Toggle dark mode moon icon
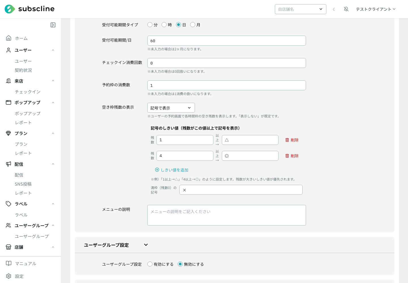The image size is (408, 283). tap(334, 9)
